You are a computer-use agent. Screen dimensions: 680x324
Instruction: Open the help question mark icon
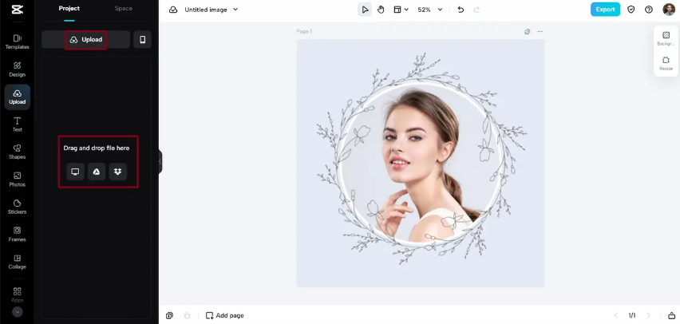click(649, 10)
